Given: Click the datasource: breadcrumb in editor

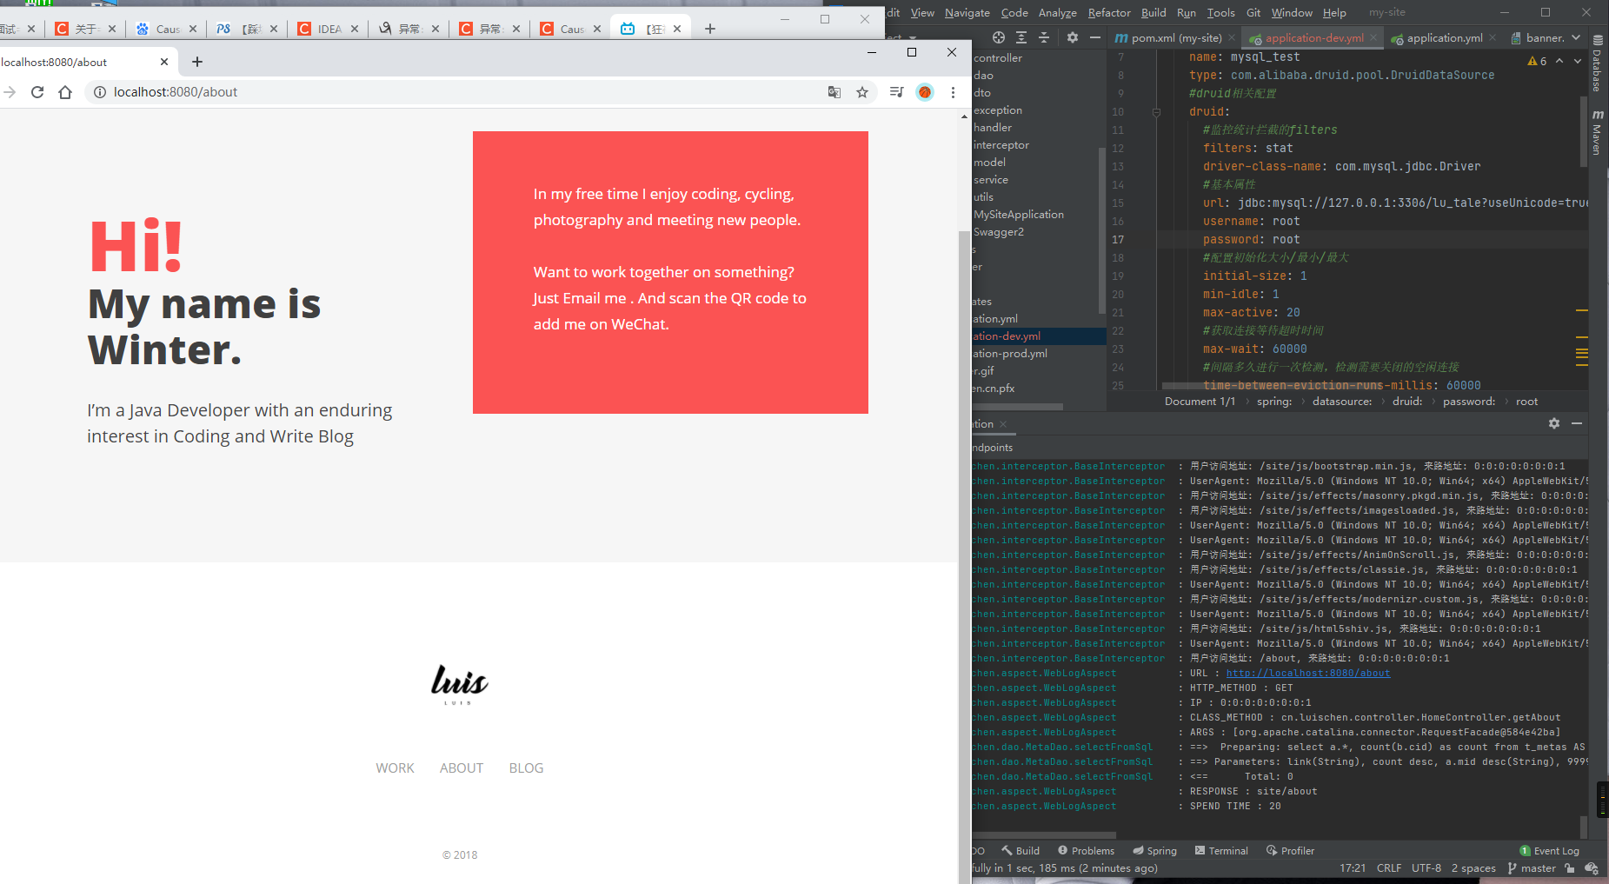Looking at the screenshot, I should tap(1342, 402).
